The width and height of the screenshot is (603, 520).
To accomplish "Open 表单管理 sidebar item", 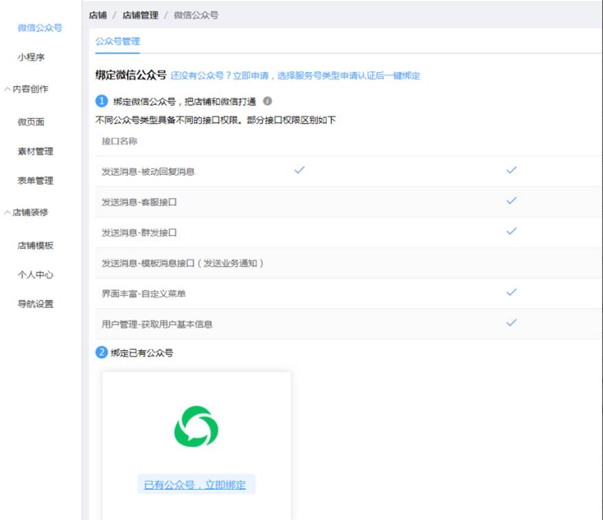I will (36, 180).
